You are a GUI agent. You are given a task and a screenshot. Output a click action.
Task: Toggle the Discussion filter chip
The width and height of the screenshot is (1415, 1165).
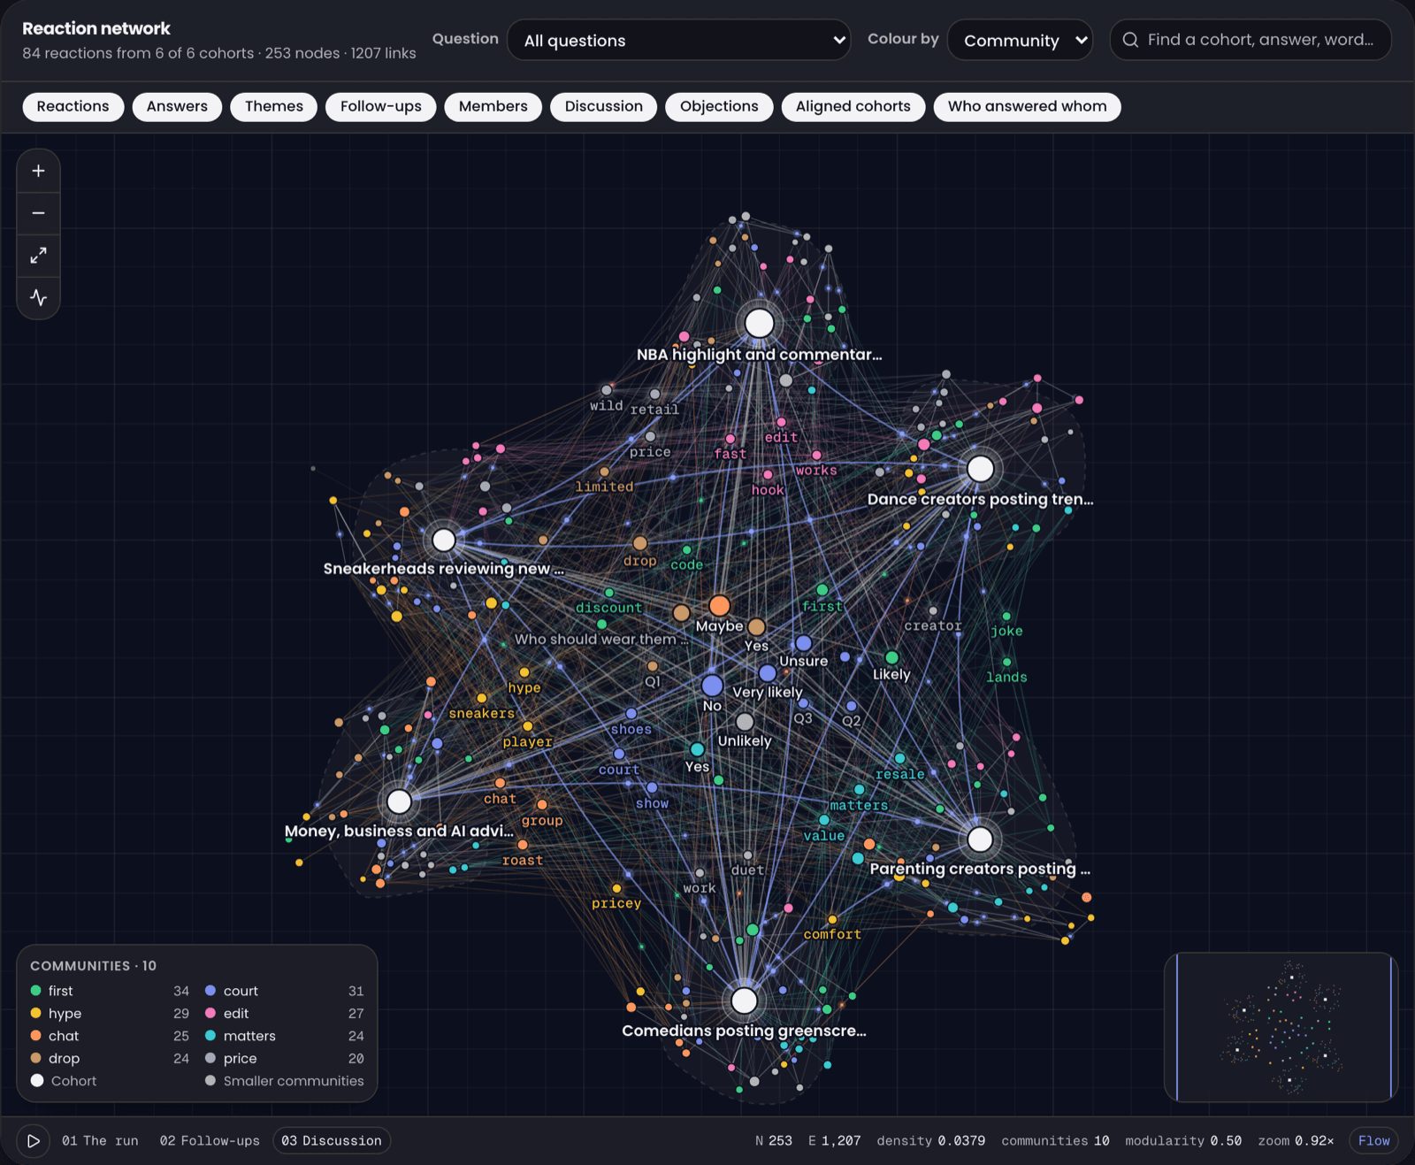pyautogui.click(x=604, y=106)
